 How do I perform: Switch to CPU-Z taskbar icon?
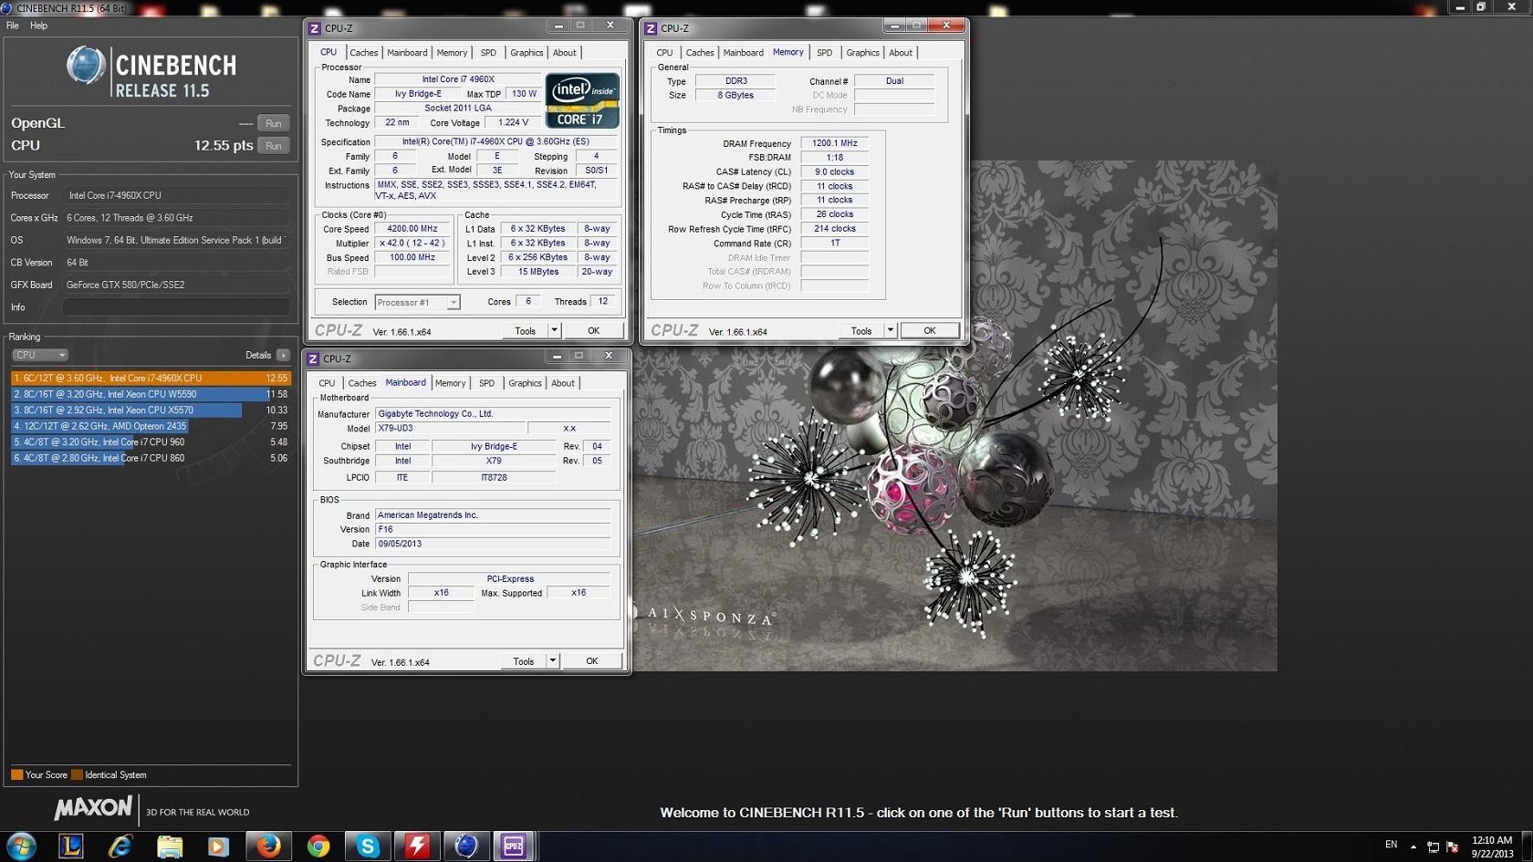(x=515, y=846)
